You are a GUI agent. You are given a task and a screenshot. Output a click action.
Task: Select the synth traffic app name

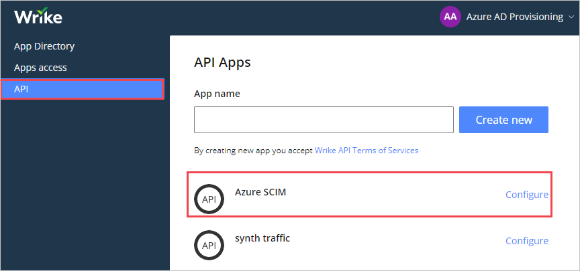(262, 238)
